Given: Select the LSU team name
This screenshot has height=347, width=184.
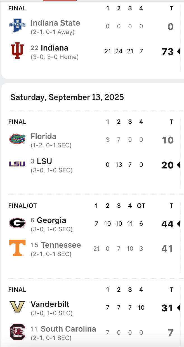Looking at the screenshot, I should click(44, 161).
